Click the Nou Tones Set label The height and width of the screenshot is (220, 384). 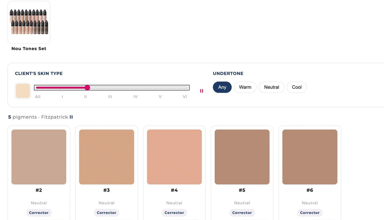[x=29, y=49]
